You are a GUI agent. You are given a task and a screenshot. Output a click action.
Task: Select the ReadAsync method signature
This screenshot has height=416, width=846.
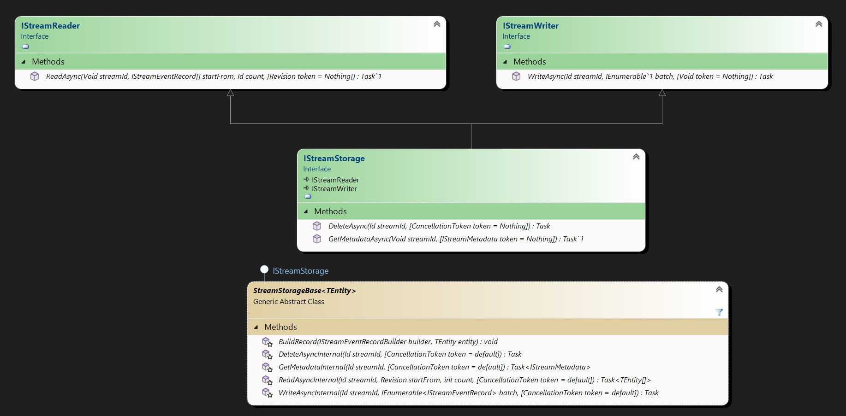point(214,76)
